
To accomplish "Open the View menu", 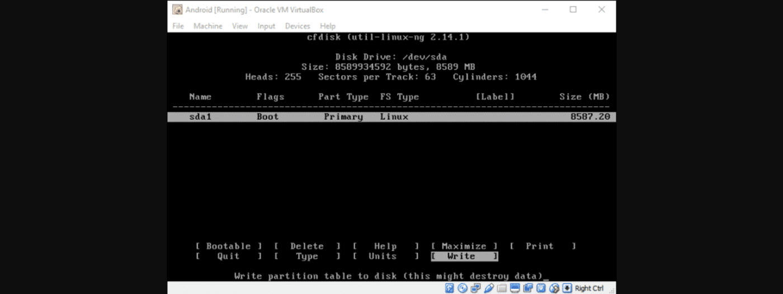I will [x=239, y=26].
